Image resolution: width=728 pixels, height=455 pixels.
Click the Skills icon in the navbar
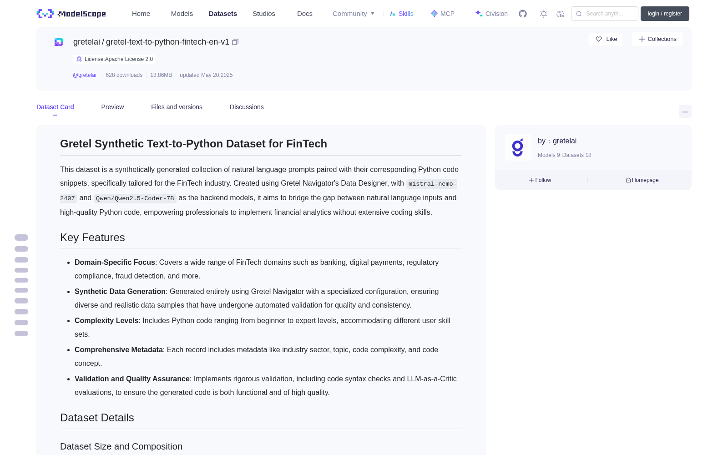pos(393,14)
